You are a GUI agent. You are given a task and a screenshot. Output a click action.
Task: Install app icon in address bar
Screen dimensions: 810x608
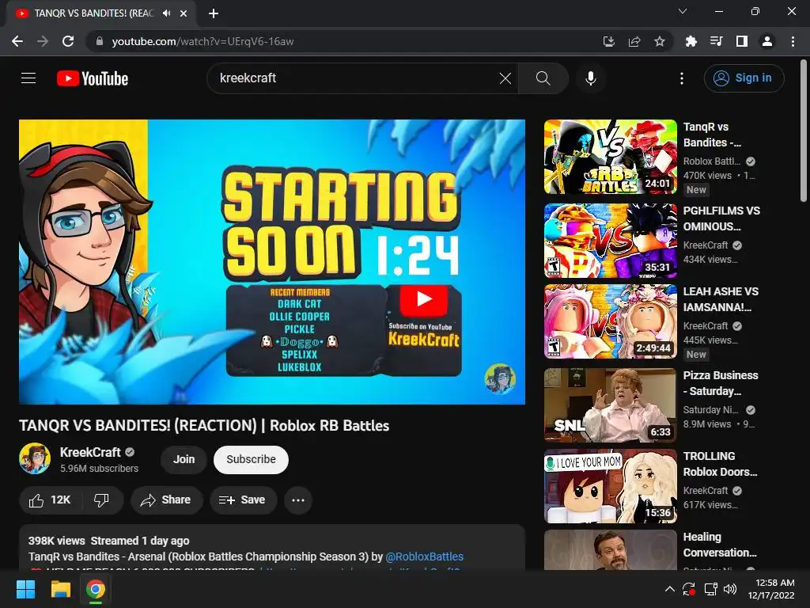coord(608,41)
